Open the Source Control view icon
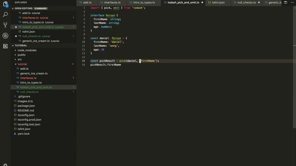This screenshot has height=166, width=296. coord(5,25)
